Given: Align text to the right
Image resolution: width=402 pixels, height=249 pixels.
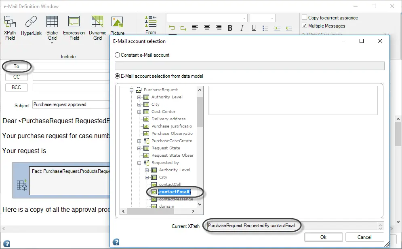Looking at the screenshot, I should tap(219, 28).
